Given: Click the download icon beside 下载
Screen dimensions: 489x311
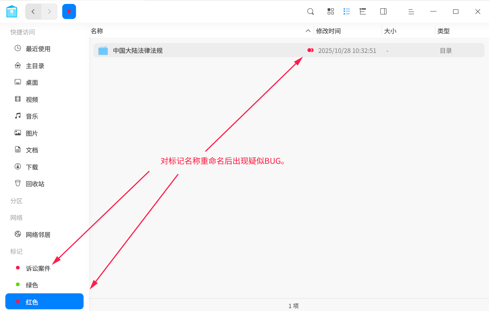Looking at the screenshot, I should coord(18,166).
